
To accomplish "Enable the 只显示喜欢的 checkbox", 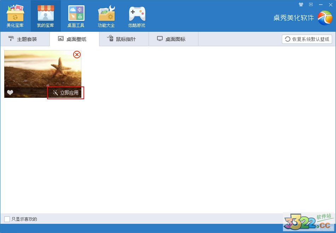I will click(7, 219).
